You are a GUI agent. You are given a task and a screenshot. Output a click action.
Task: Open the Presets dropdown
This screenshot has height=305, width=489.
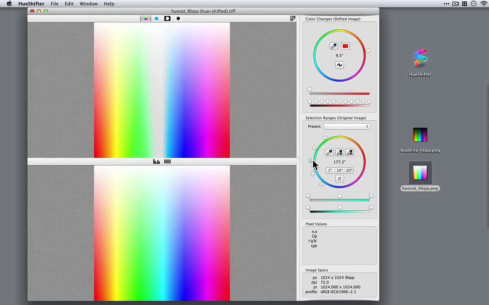tap(347, 126)
